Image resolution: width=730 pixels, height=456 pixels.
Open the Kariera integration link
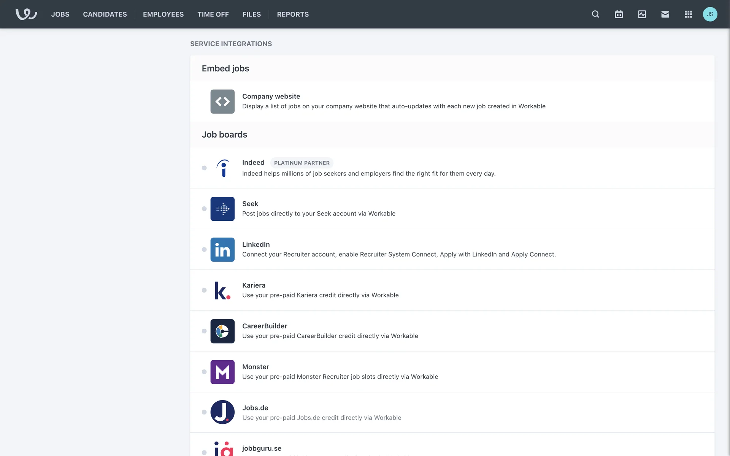click(254, 285)
